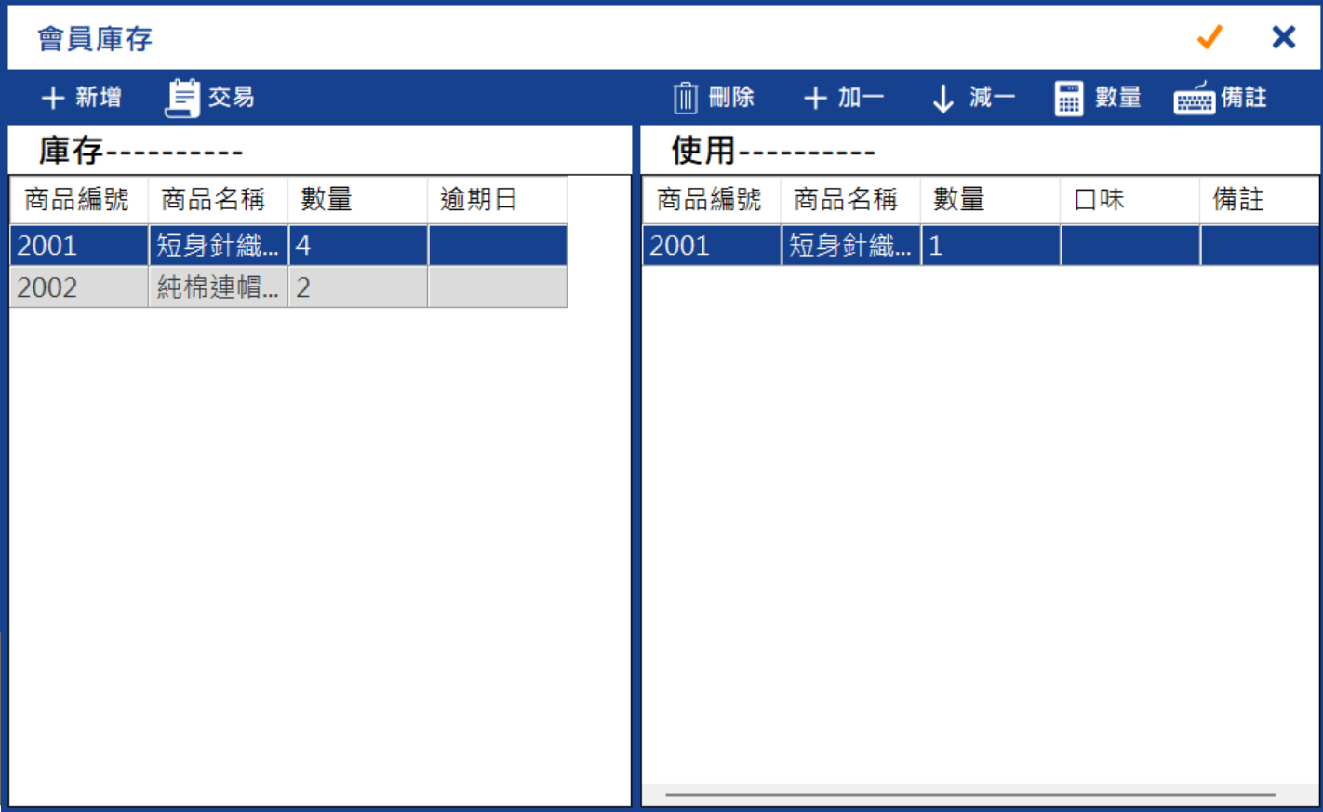Viewport: 1323px width, 812px height.
Task: Click the 刪除 trash can icon
Action: 685,98
